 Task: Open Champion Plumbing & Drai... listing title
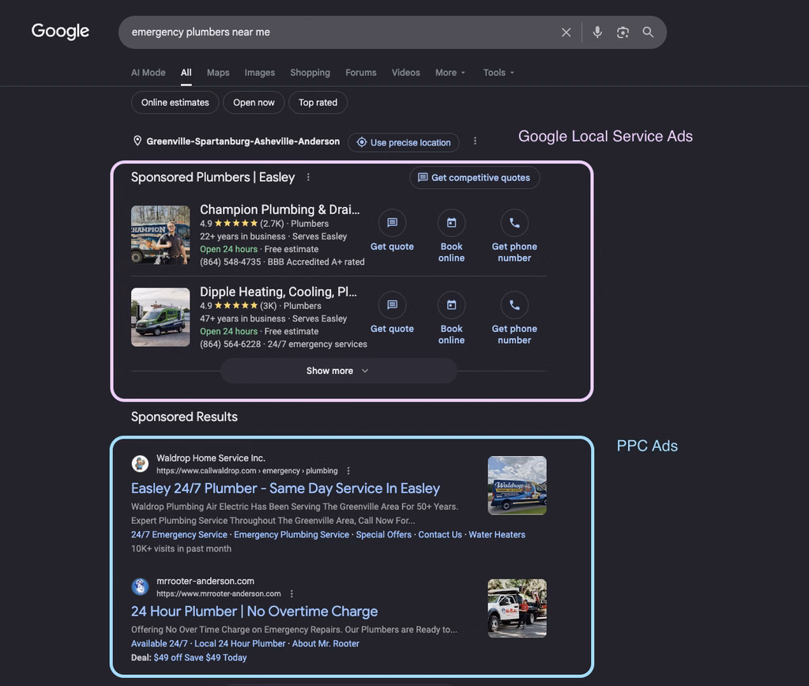(280, 209)
